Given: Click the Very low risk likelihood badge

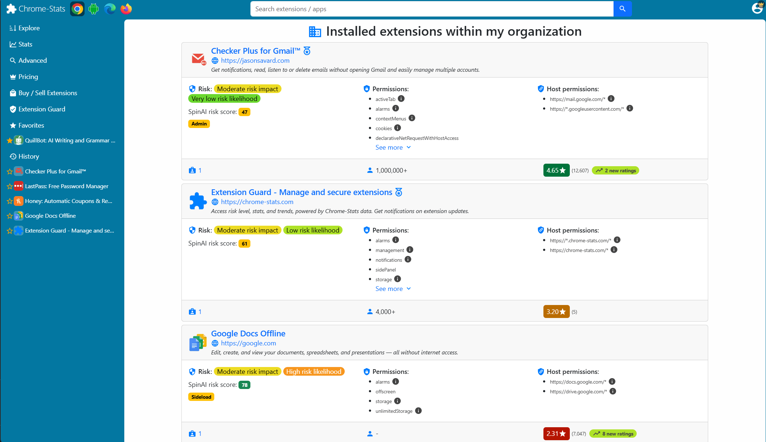Looking at the screenshot, I should click(224, 98).
